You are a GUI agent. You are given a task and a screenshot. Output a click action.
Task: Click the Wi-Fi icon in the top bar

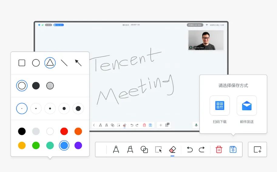click(207, 25)
